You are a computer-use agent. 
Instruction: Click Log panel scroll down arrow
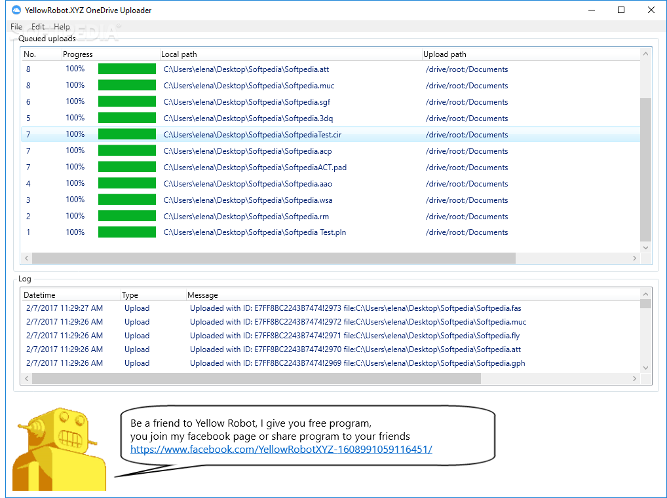click(646, 368)
